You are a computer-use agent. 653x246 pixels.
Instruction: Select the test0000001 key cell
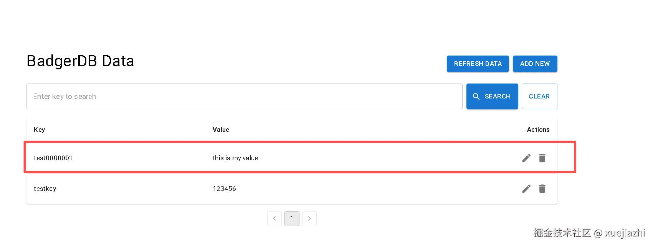[53, 158]
